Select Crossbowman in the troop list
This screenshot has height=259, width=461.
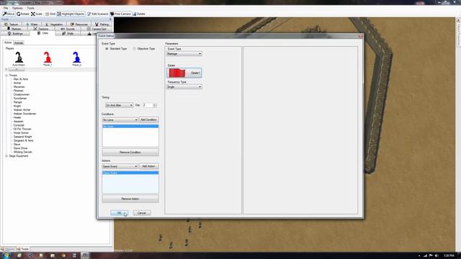point(22,94)
